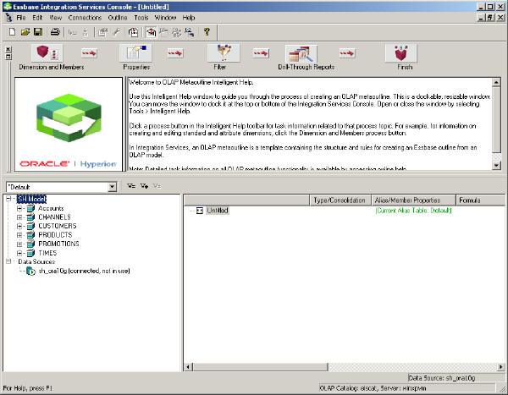The width and height of the screenshot is (508, 395).
Task: Click the Essbase application icon in title bar
Action: (7, 7)
